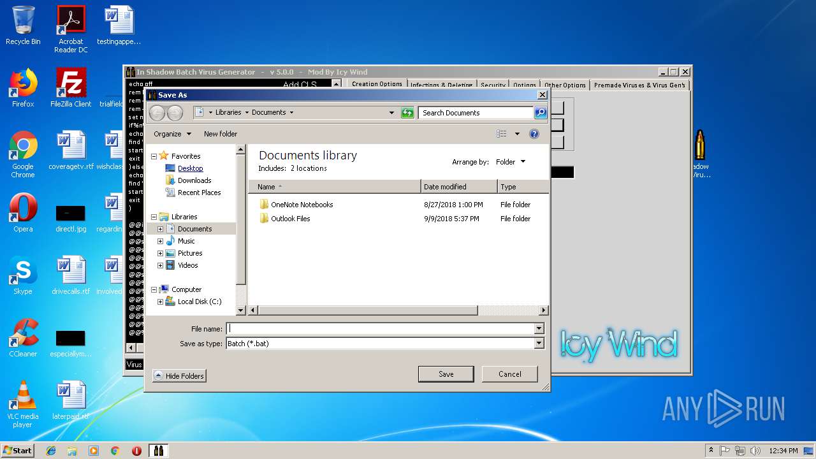Viewport: 816px width, 459px height.
Task: Switch to Infections & Deleting tab
Action: pyautogui.click(x=441, y=85)
